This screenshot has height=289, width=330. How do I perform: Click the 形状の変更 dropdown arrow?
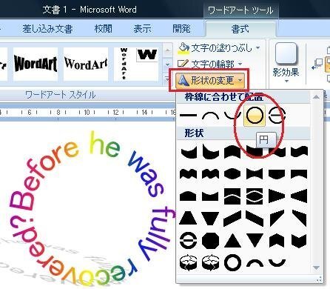coord(240,80)
